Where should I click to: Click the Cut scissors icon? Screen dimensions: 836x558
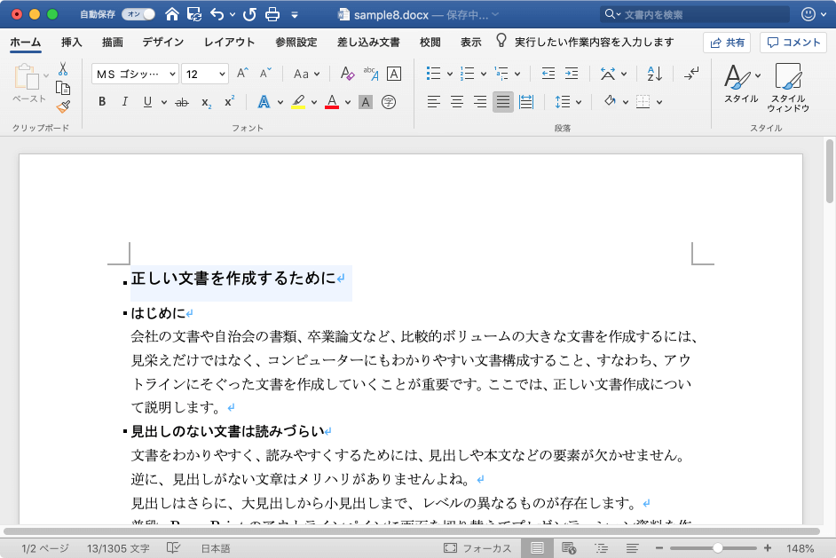63,69
